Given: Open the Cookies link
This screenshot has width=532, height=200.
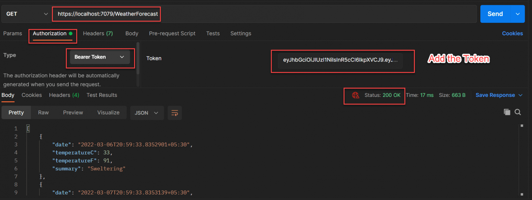Looking at the screenshot, I should 512,34.
